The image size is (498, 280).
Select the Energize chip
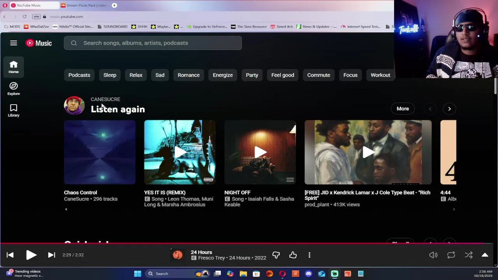click(223, 75)
